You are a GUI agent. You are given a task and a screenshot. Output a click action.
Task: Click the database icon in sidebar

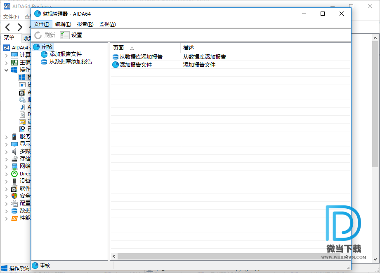tap(14, 211)
